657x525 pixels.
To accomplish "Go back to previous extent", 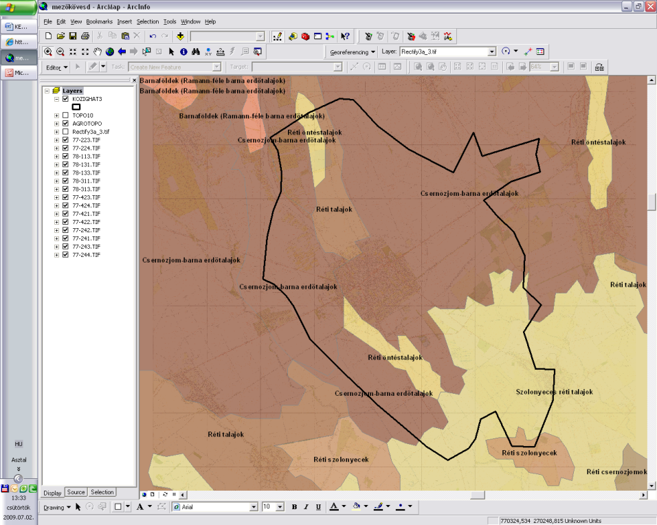I will pos(122,52).
